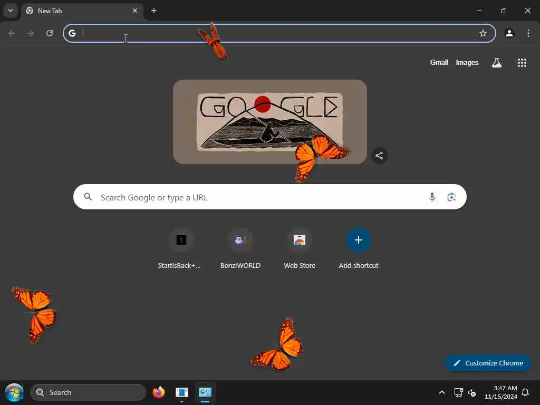The height and width of the screenshot is (405, 540).
Task: Open the Web Store shortcut
Action: tap(300, 248)
